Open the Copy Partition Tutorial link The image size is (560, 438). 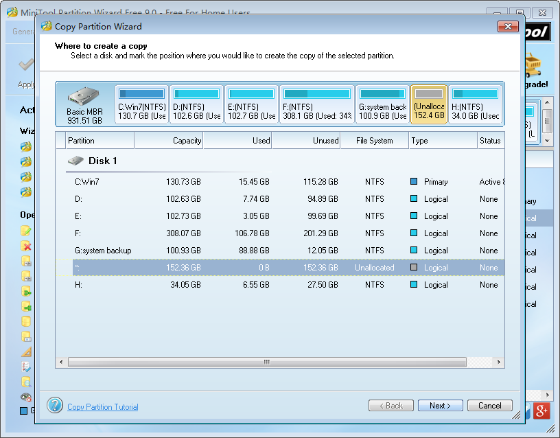[103, 407]
